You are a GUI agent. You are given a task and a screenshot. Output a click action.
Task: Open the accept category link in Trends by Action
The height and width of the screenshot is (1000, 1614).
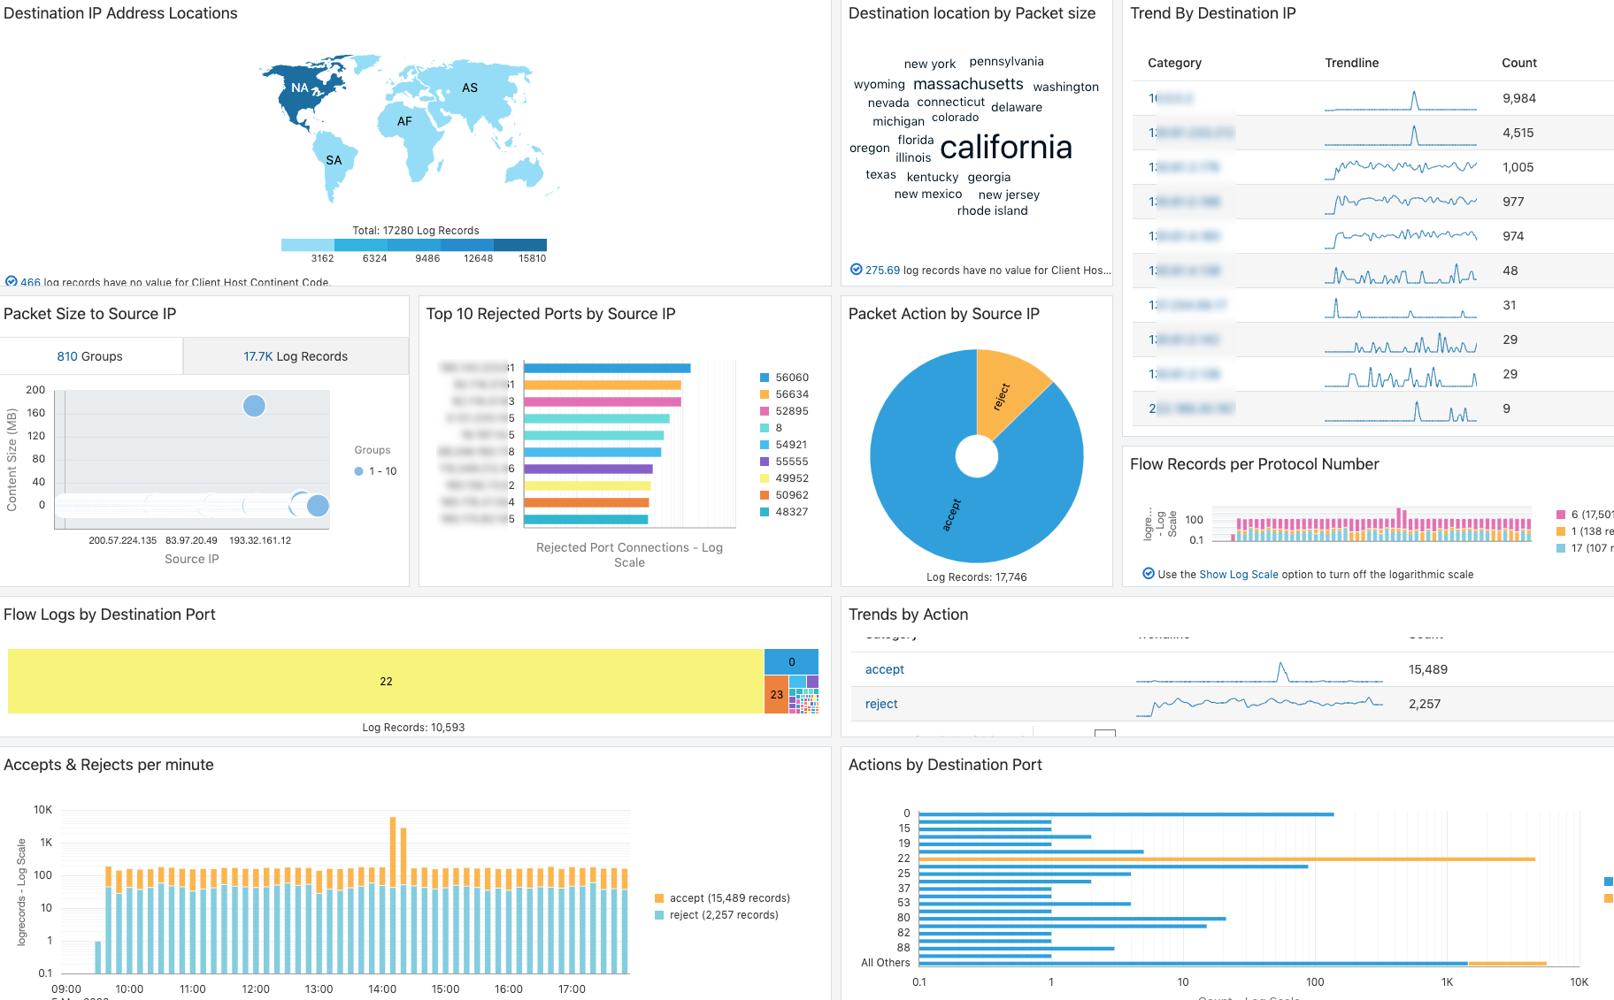click(884, 669)
